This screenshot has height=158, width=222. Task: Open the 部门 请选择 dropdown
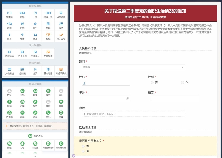pos(133,67)
